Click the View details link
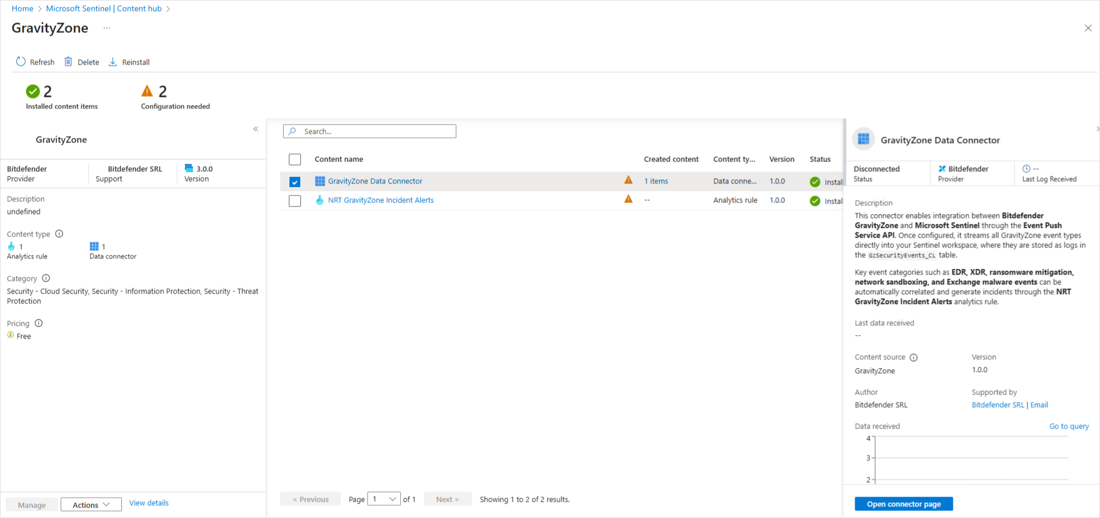The height and width of the screenshot is (518, 1100). 149,503
